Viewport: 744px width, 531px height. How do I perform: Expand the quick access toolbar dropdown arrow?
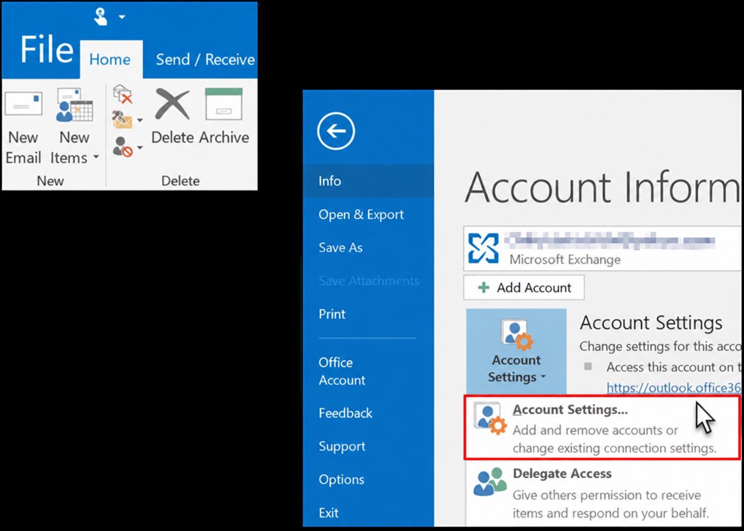pyautogui.click(x=122, y=17)
